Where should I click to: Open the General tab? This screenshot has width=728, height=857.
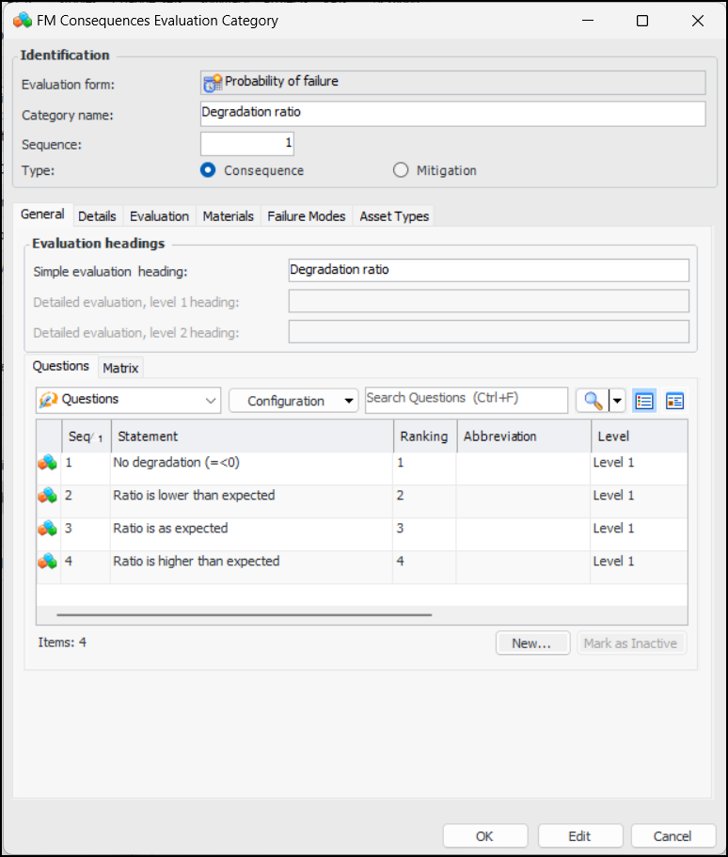point(42,214)
